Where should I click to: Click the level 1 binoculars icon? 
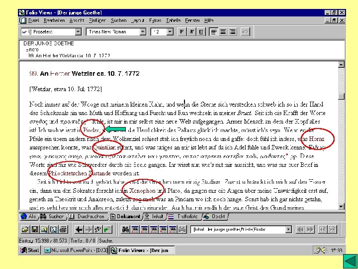pos(135,229)
